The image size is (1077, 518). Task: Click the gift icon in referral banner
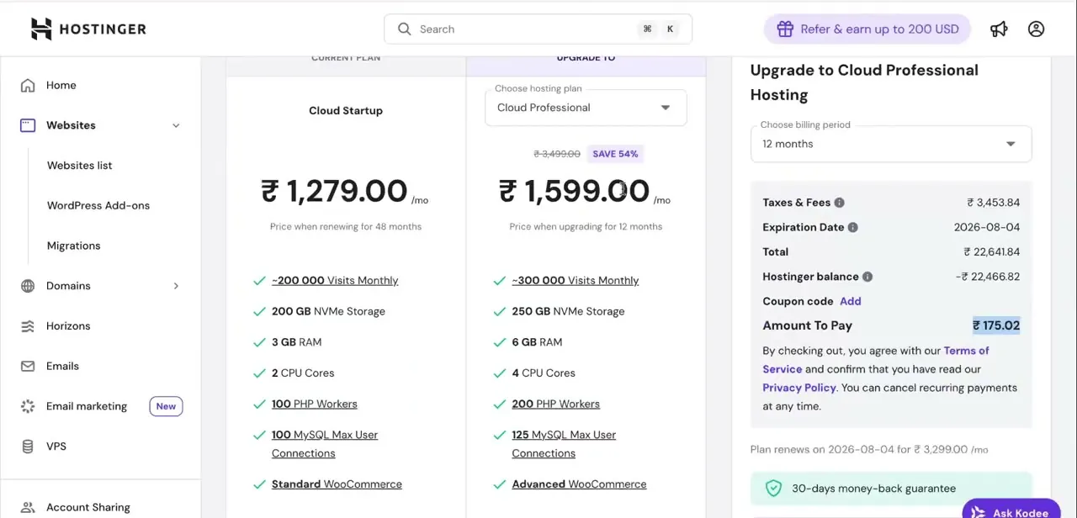785,29
